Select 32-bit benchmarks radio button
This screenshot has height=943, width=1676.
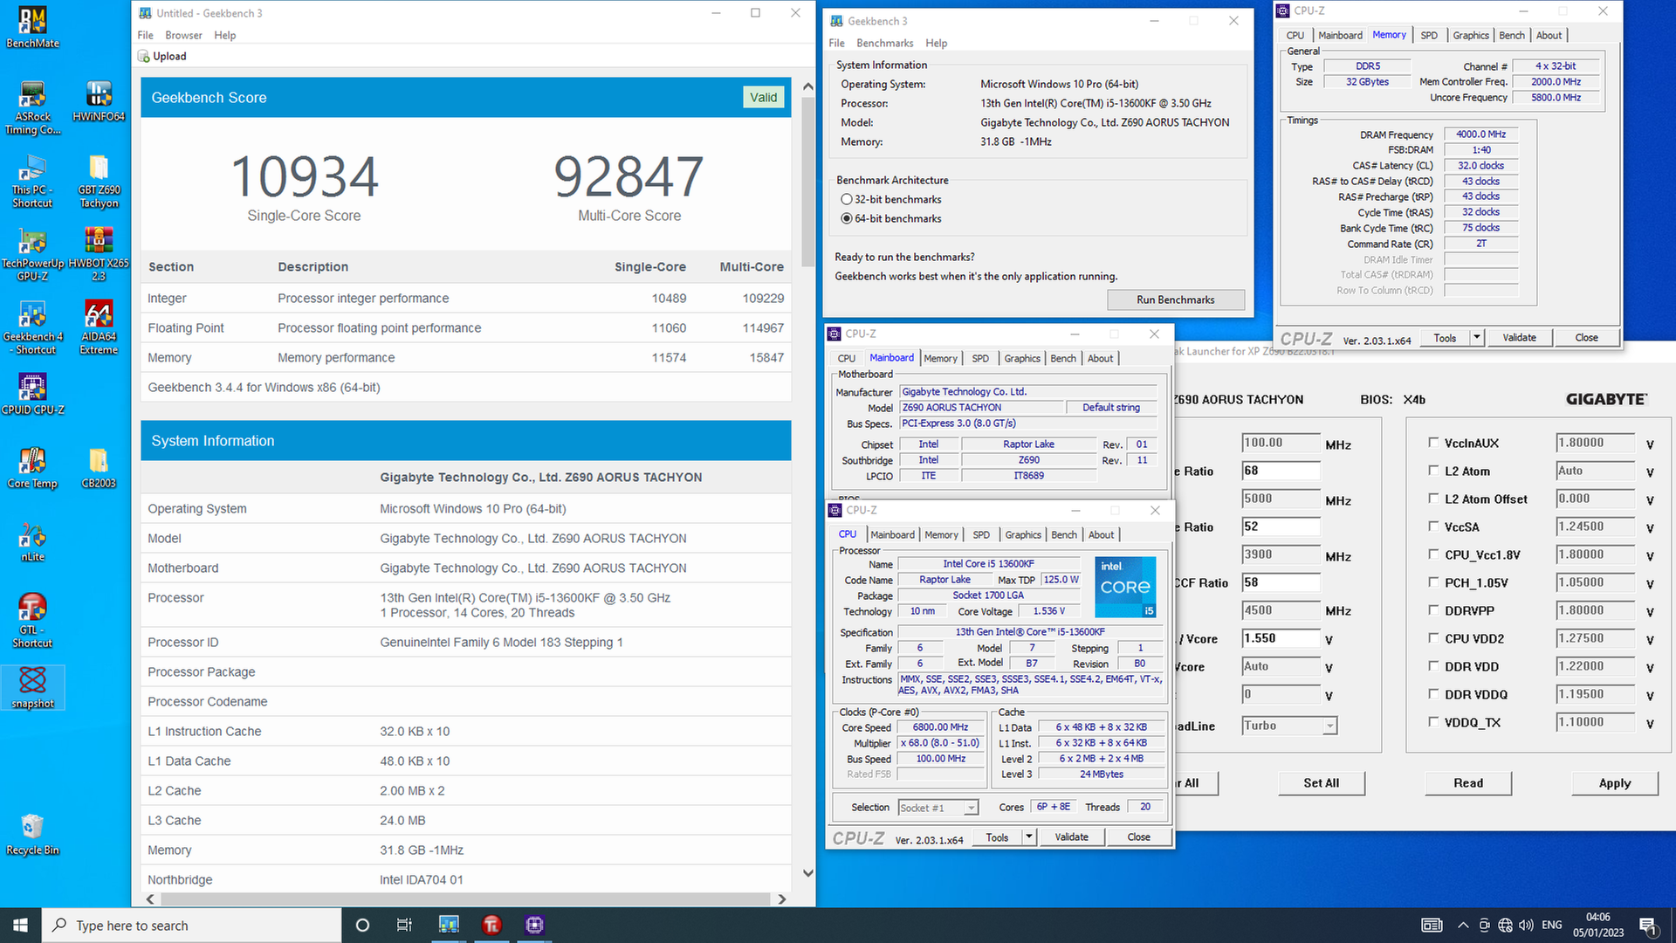coord(846,199)
